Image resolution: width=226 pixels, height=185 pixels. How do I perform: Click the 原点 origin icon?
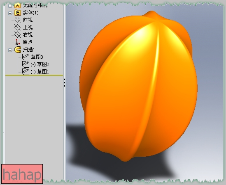pos(18,42)
